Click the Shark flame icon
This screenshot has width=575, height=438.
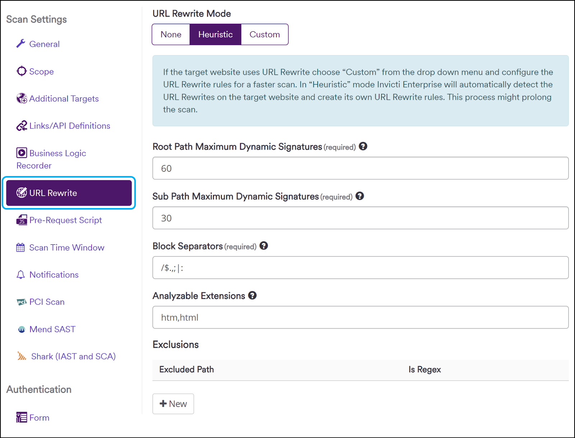[x=22, y=356]
